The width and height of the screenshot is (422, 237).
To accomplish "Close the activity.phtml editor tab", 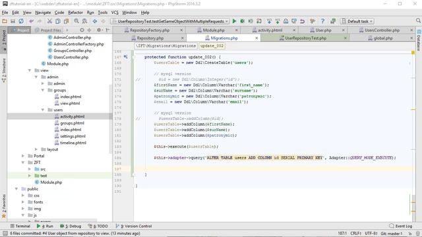I will pyautogui.click(x=294, y=30).
